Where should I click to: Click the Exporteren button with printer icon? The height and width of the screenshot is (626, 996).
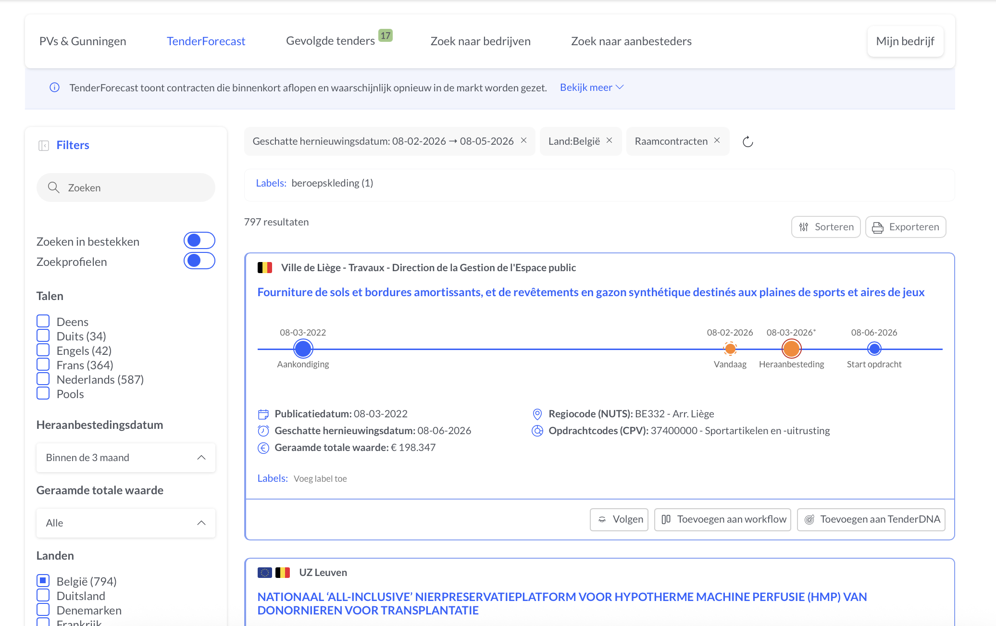pyautogui.click(x=906, y=226)
